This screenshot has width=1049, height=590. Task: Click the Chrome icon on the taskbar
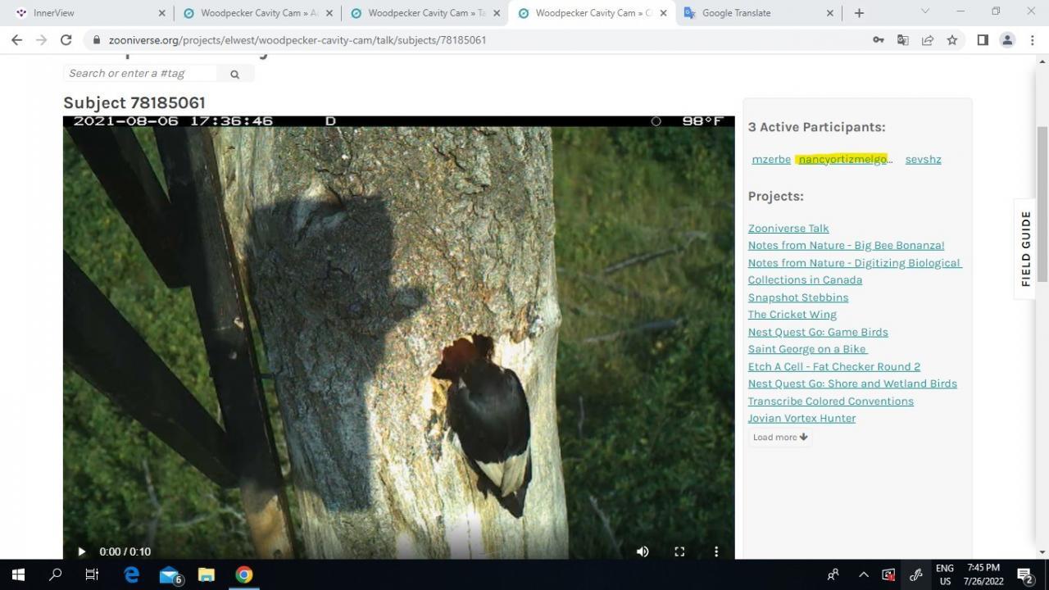[244, 574]
